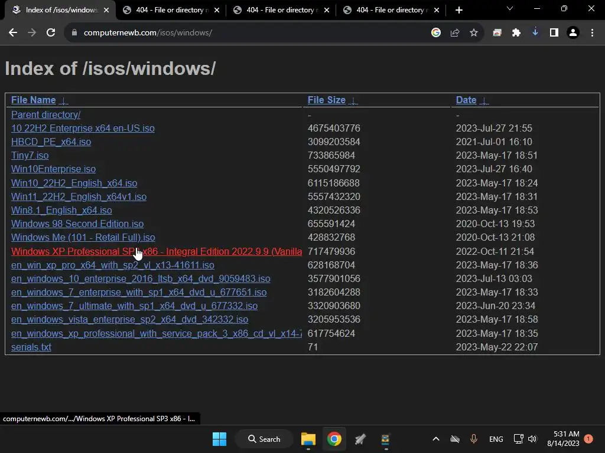Open a new tab with plus button
The height and width of the screenshot is (453, 605).
point(458,11)
